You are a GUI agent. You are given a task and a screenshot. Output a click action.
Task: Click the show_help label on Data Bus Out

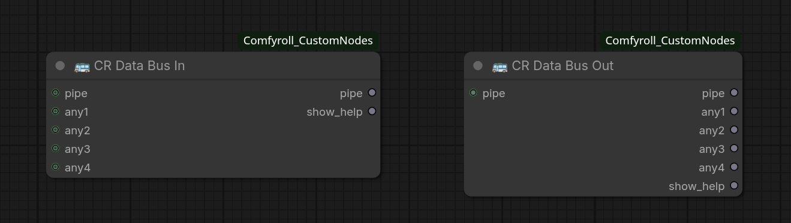[697, 186]
